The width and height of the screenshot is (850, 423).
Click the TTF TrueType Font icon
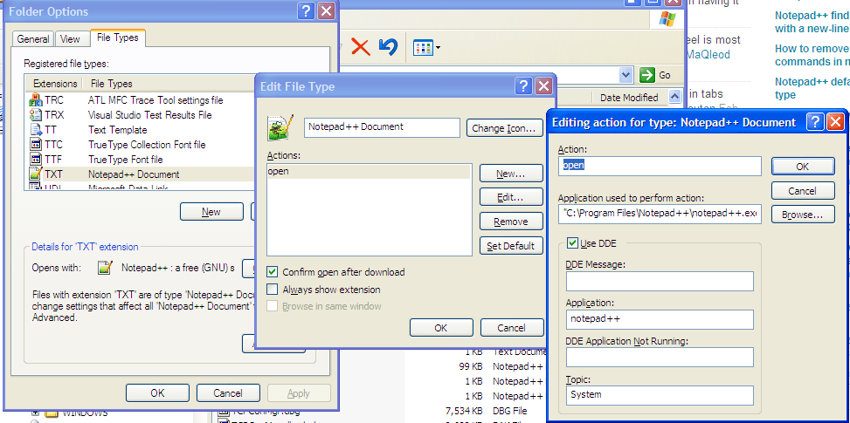[x=36, y=160]
